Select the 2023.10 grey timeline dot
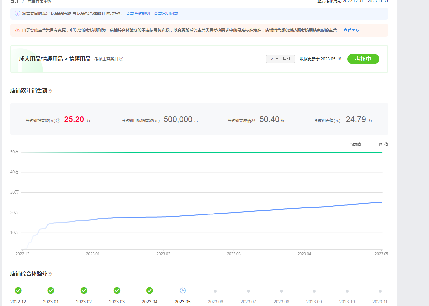This screenshot has height=306, width=429. tap(347, 291)
